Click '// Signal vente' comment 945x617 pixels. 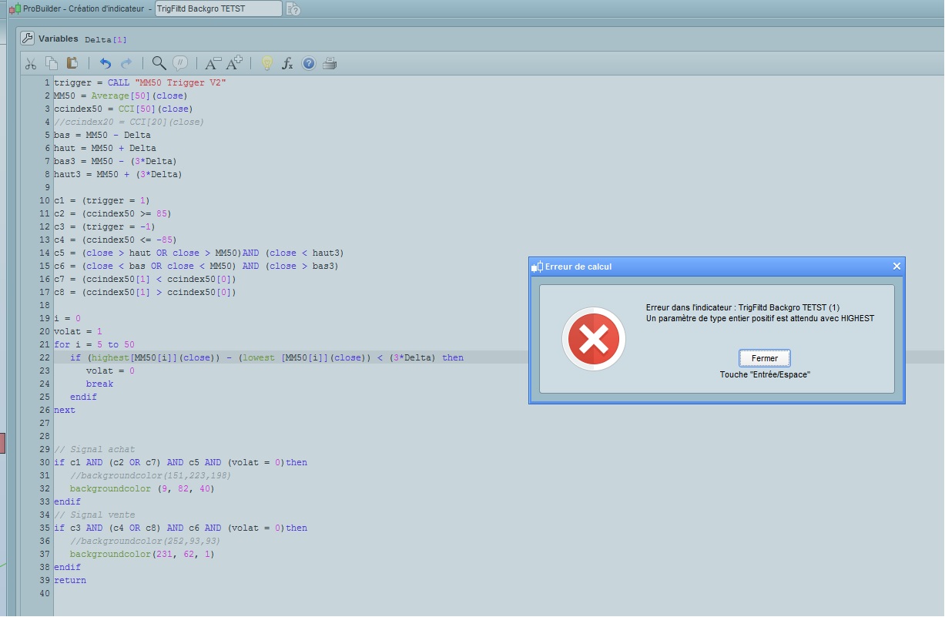[x=94, y=515]
